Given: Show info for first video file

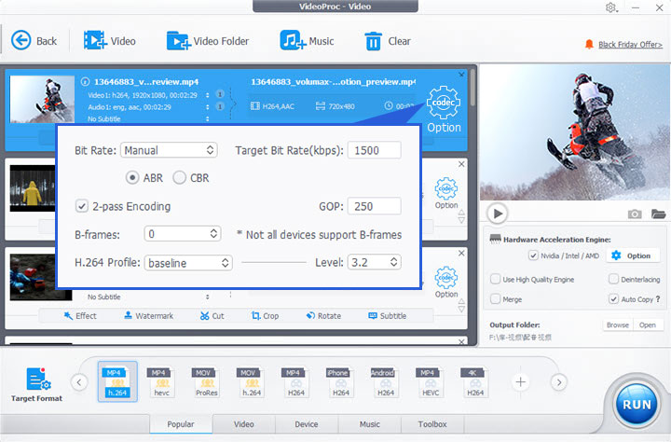Looking at the screenshot, I should (85, 81).
